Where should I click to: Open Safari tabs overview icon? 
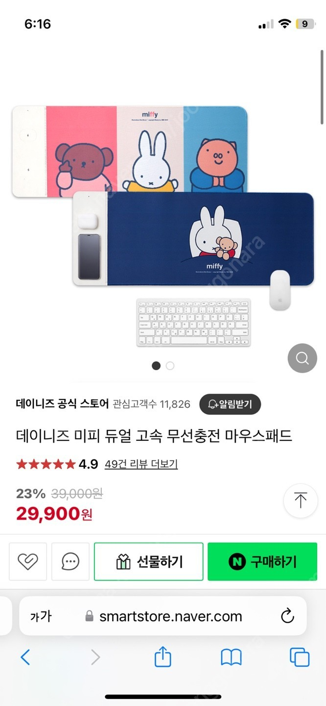300,657
